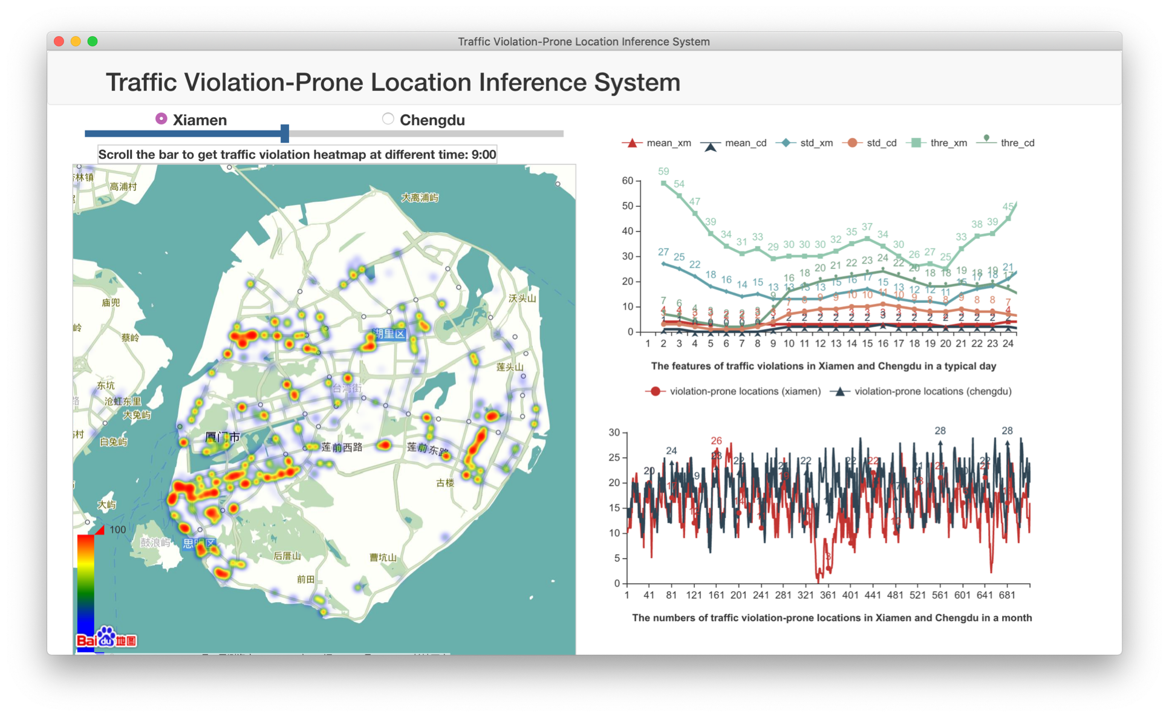Select the Chengdu radio button
The height and width of the screenshot is (717, 1169).
pyautogui.click(x=388, y=119)
